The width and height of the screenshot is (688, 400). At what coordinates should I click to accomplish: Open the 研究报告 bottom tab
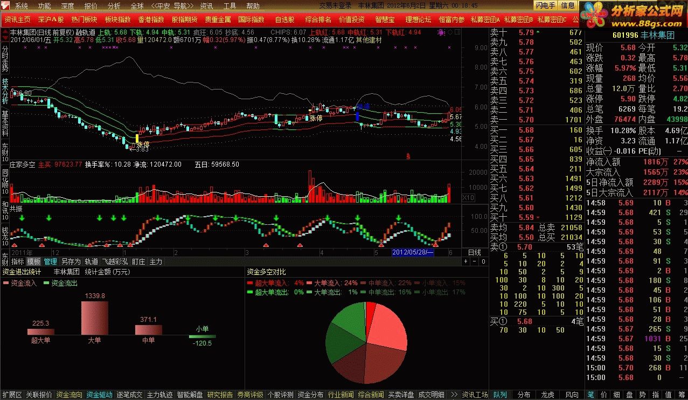pos(220,395)
